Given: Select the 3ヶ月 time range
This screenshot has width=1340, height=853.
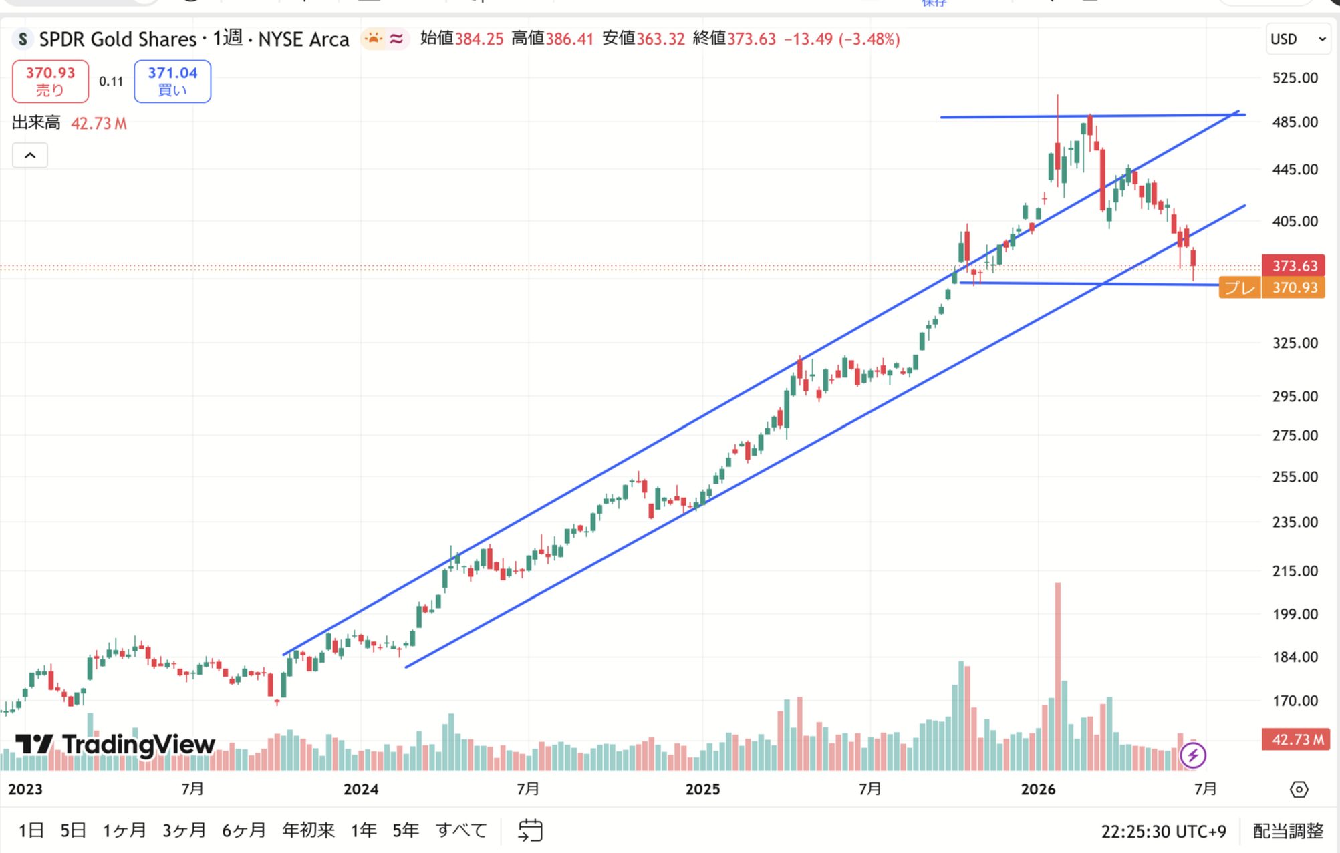Looking at the screenshot, I should [x=184, y=830].
